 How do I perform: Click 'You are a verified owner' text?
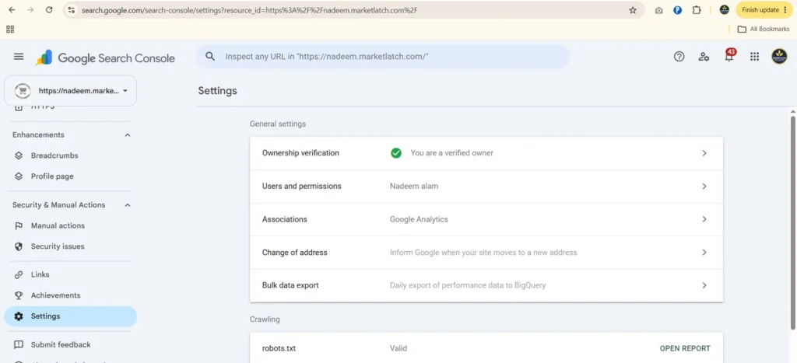click(x=452, y=153)
